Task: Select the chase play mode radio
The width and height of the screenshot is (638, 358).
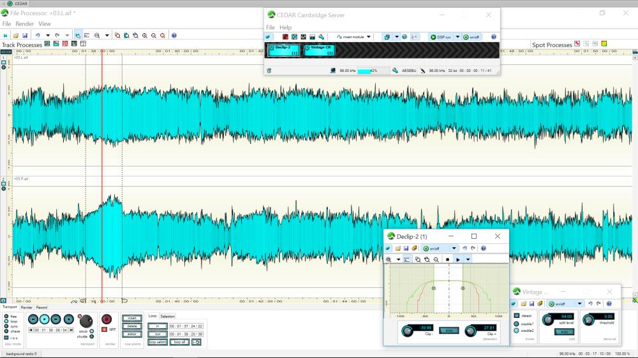Action: [x=6, y=331]
